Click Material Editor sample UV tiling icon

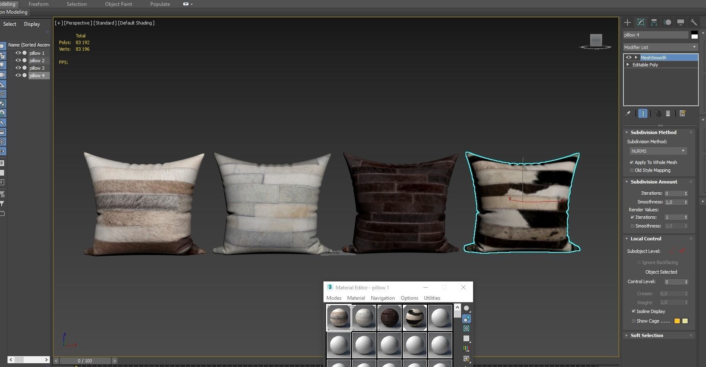pyautogui.click(x=467, y=338)
